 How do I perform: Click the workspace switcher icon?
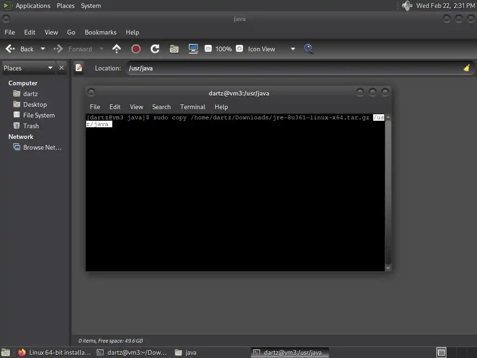click(441, 352)
